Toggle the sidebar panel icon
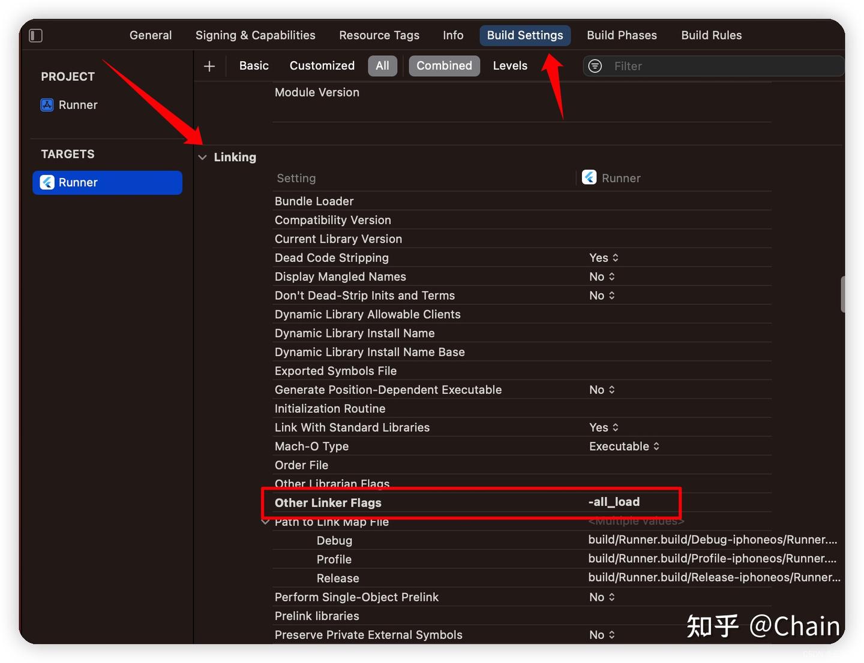The image size is (864, 663). (x=36, y=36)
